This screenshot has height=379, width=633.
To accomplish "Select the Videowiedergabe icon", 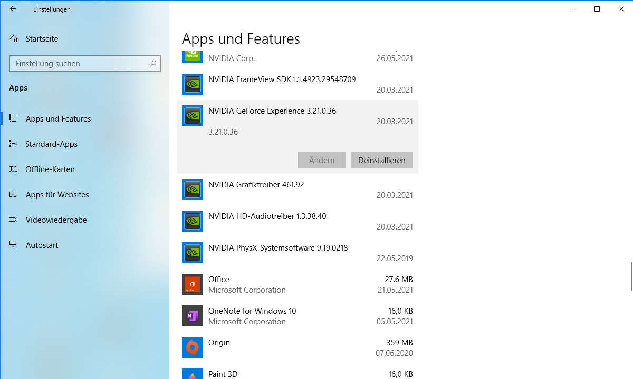I will pos(14,220).
